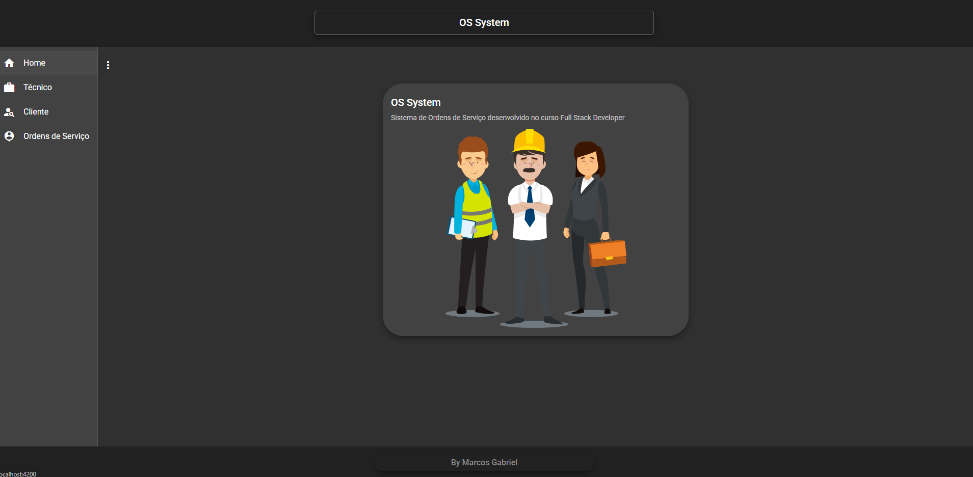Viewport: 973px width, 477px height.
Task: Click the localhost:4200 status text
Action: 18,474
